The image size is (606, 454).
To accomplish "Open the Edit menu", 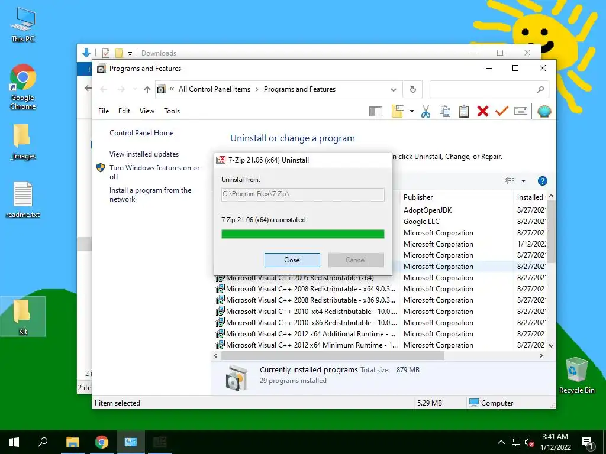I will pos(124,111).
